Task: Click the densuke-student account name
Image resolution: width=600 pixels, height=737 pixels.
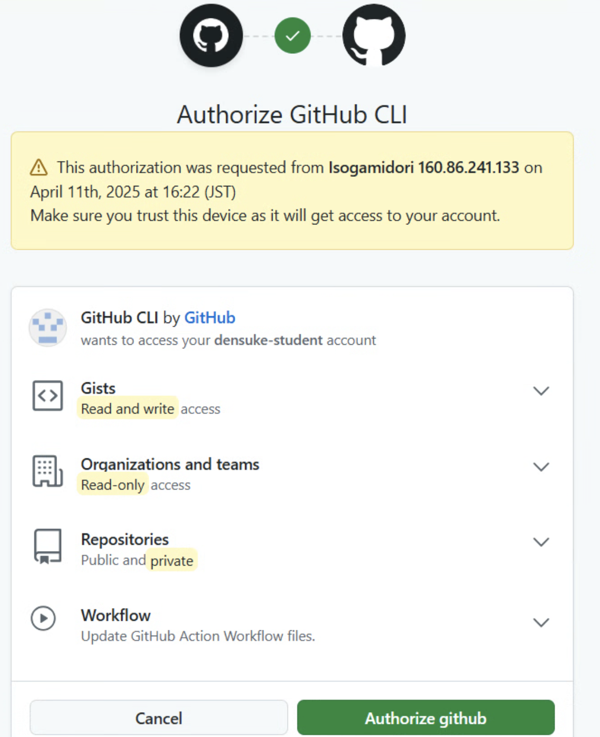Action: point(268,340)
